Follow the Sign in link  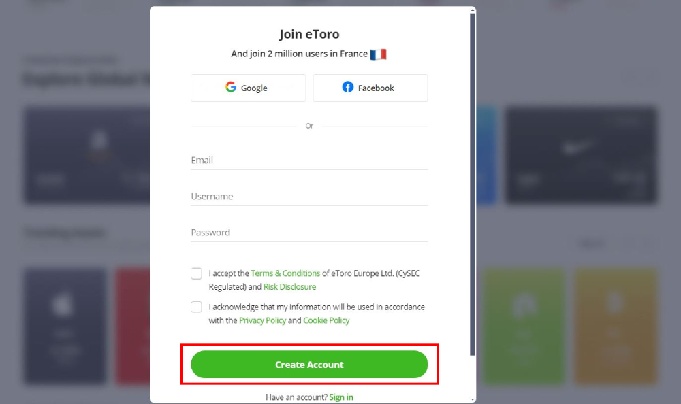pos(341,397)
